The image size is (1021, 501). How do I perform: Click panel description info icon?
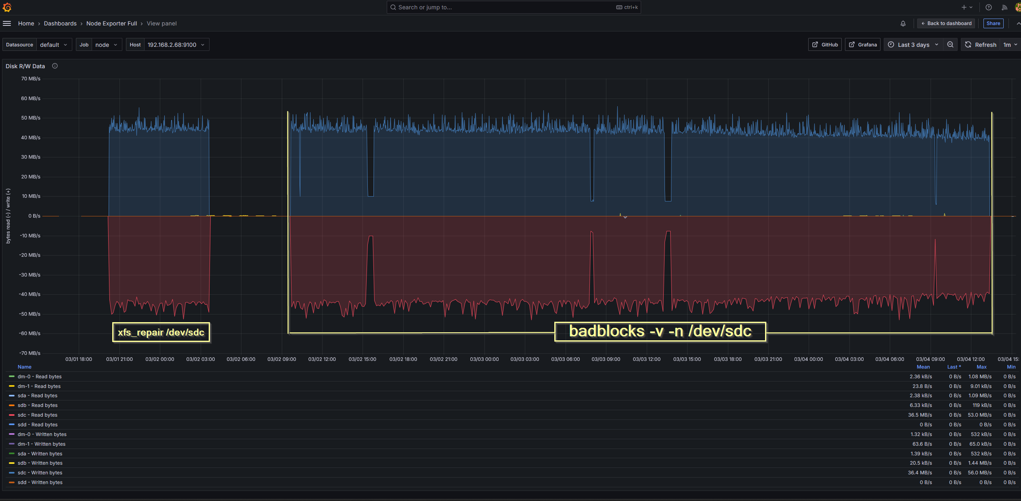click(x=55, y=66)
